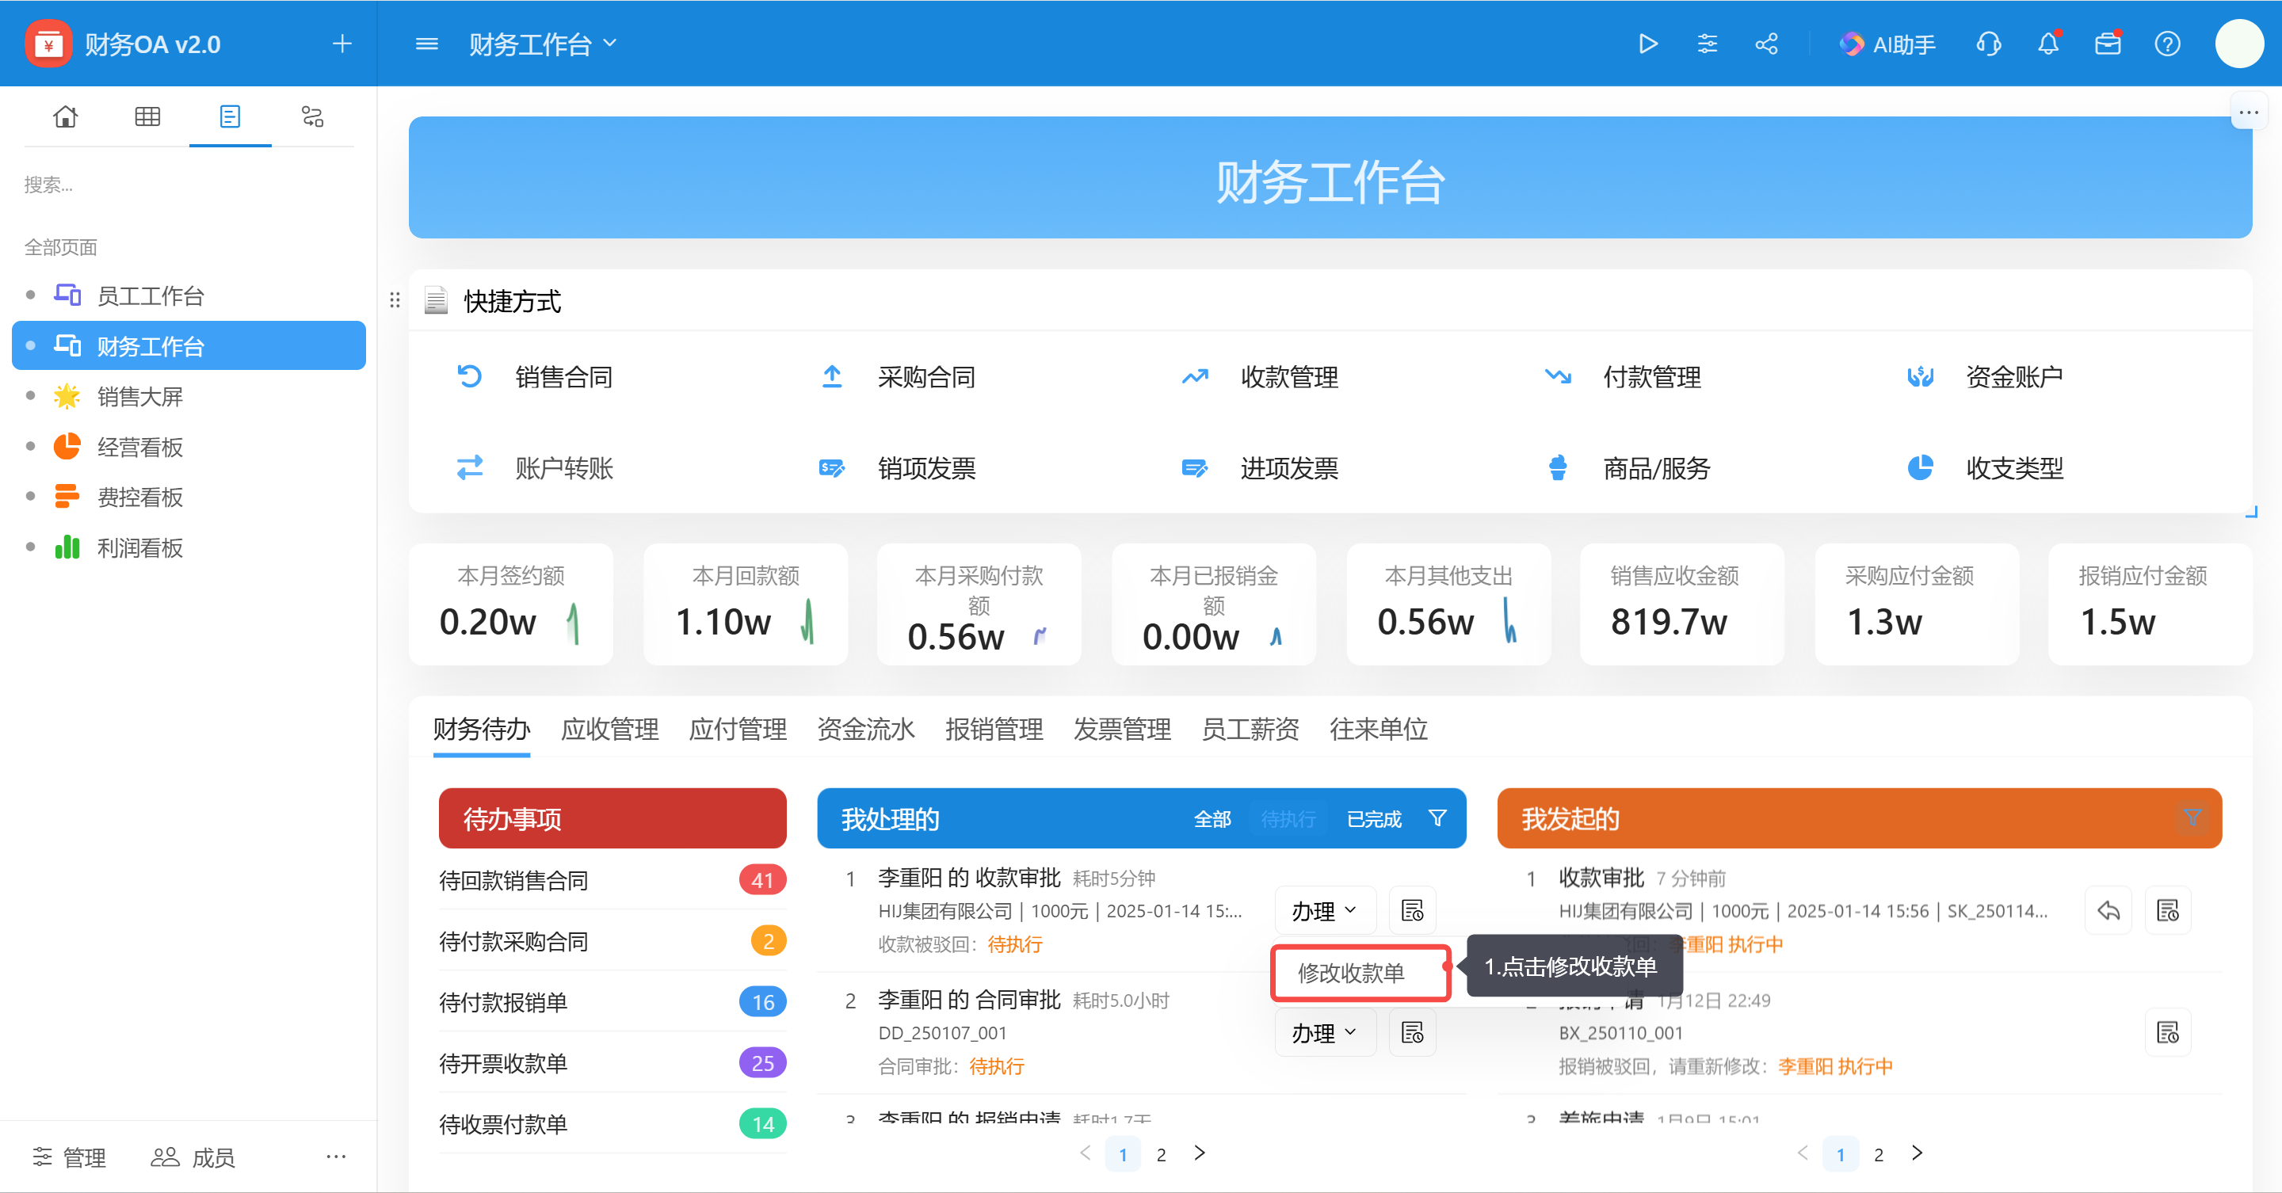
Task: Click the play icon in the top bar
Action: [x=1648, y=44]
